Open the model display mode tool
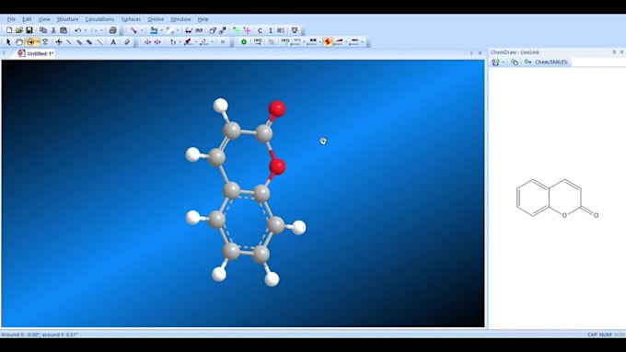 (x=133, y=30)
